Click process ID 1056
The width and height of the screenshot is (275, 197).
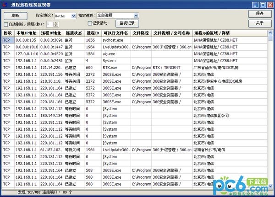click(x=93, y=40)
